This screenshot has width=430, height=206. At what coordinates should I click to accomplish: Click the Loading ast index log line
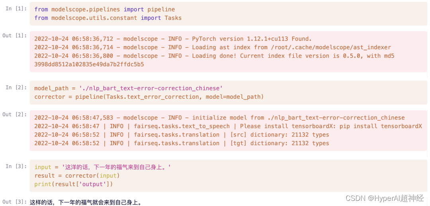point(213,47)
